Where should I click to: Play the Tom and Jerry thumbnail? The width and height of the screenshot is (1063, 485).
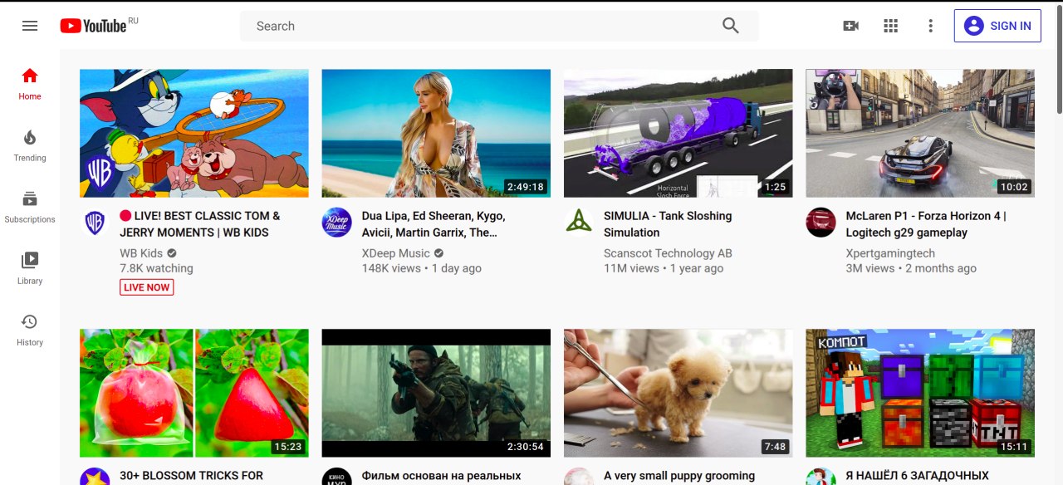click(194, 133)
